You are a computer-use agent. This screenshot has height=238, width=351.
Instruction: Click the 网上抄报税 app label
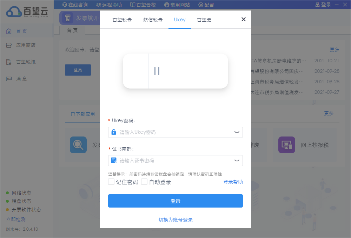[x=315, y=145]
